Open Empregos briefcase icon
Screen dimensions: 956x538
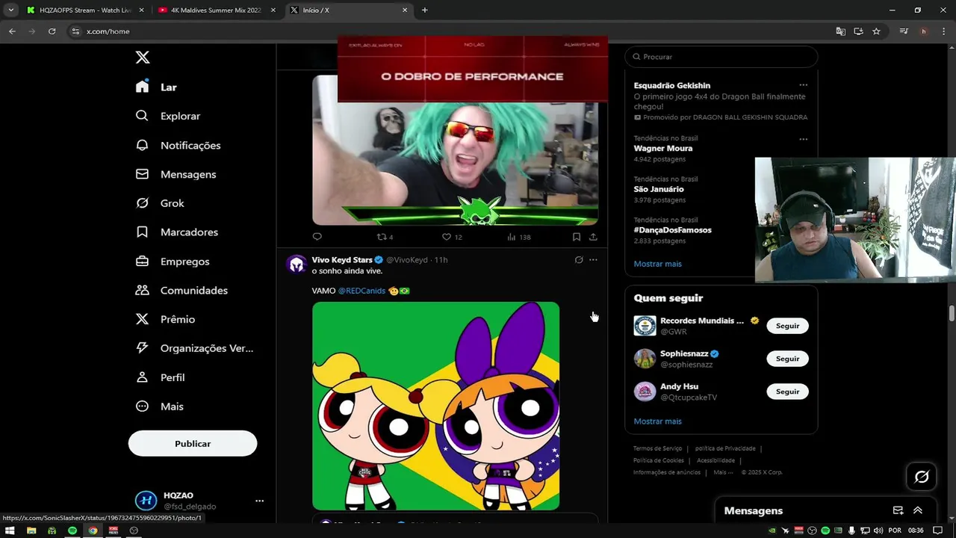(x=142, y=262)
